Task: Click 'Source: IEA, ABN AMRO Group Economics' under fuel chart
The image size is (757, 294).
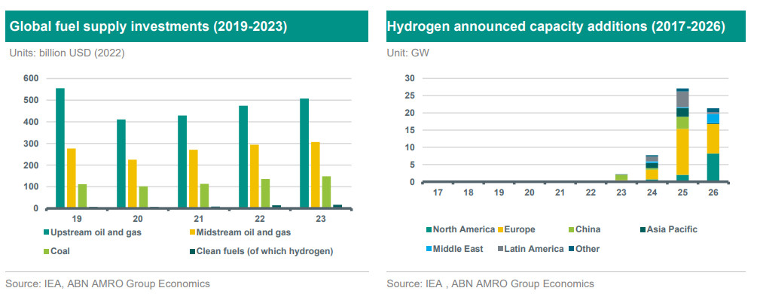Action: coord(108,284)
